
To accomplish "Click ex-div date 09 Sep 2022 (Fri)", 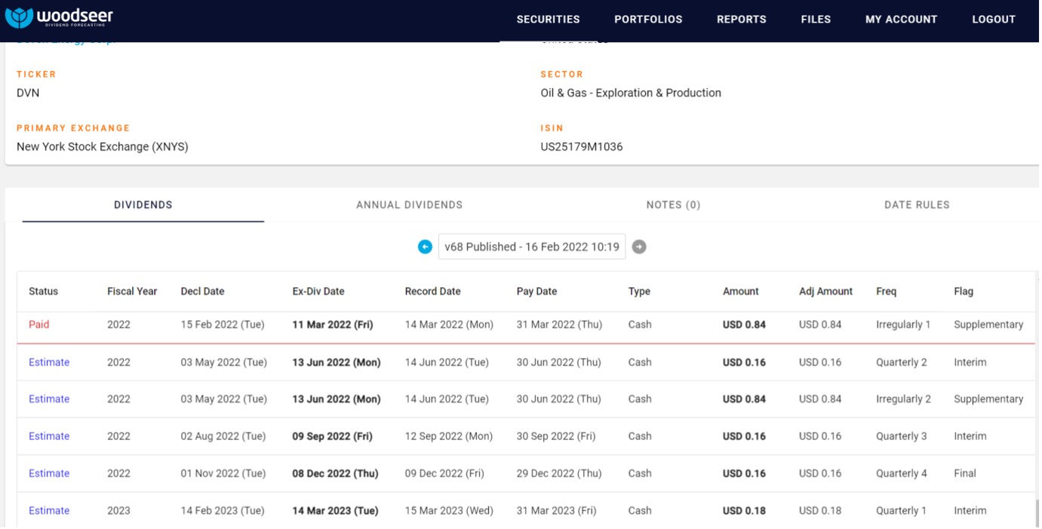I will coord(332,436).
